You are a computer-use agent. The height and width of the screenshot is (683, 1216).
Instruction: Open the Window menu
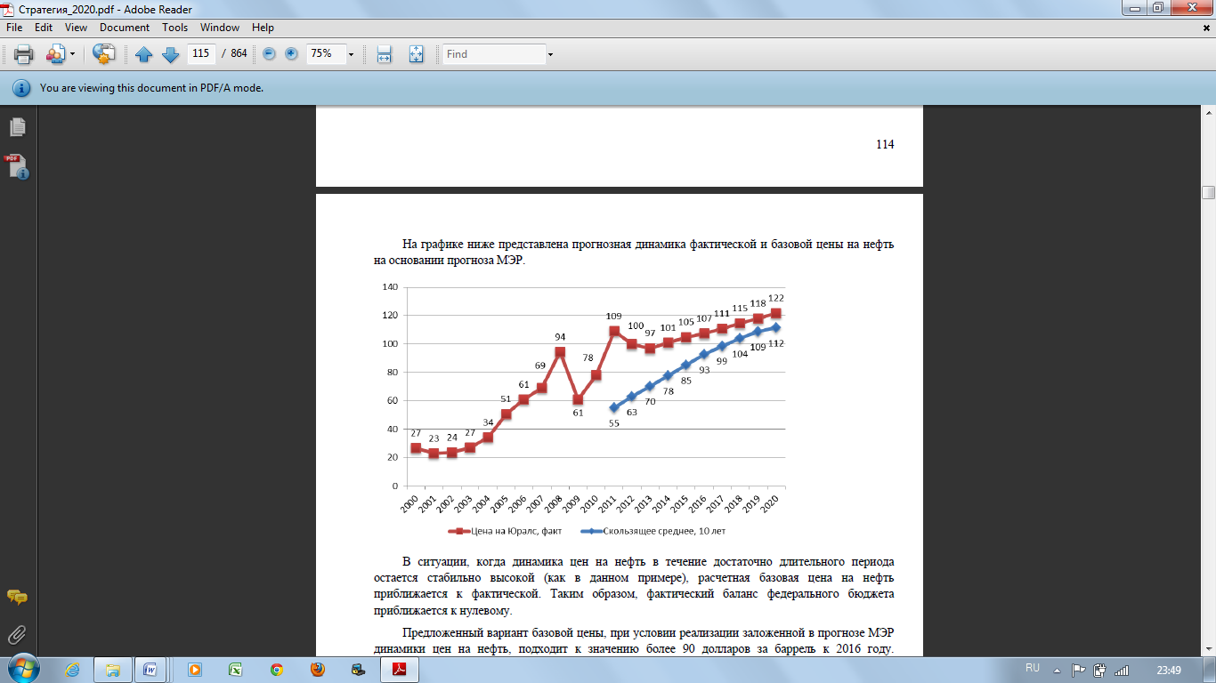click(220, 28)
